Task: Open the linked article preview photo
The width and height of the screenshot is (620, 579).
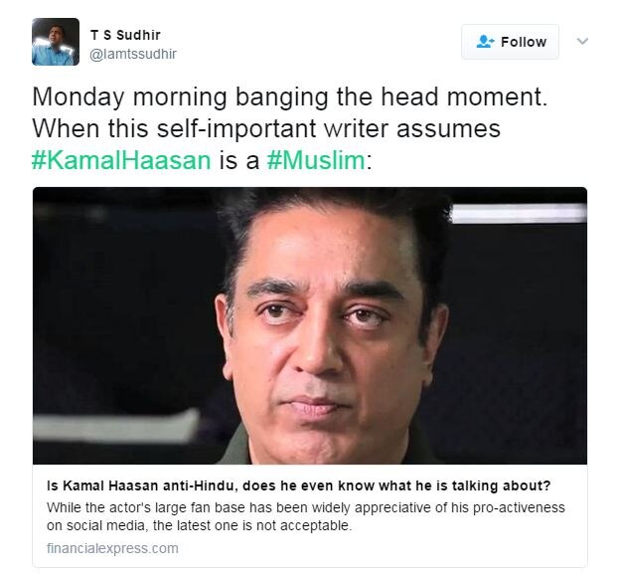Action: [x=310, y=325]
